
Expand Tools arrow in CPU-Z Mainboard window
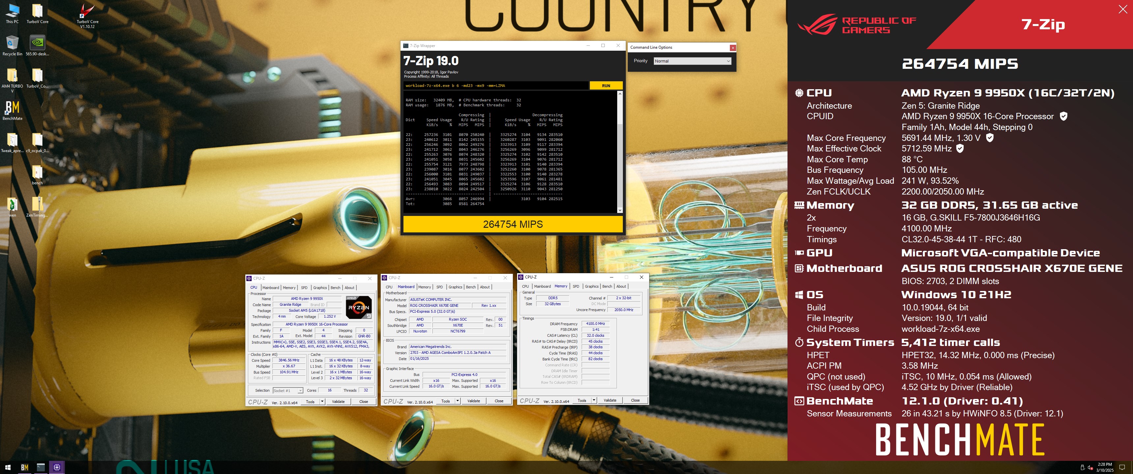click(x=458, y=401)
